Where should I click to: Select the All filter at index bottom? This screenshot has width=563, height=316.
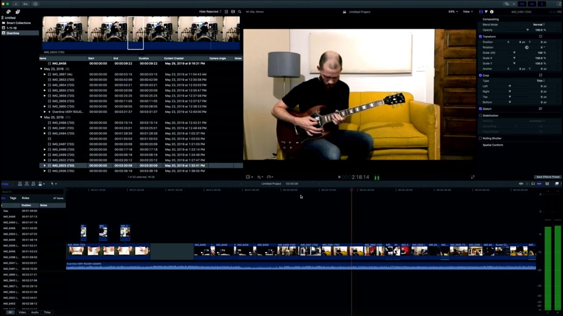(10, 312)
